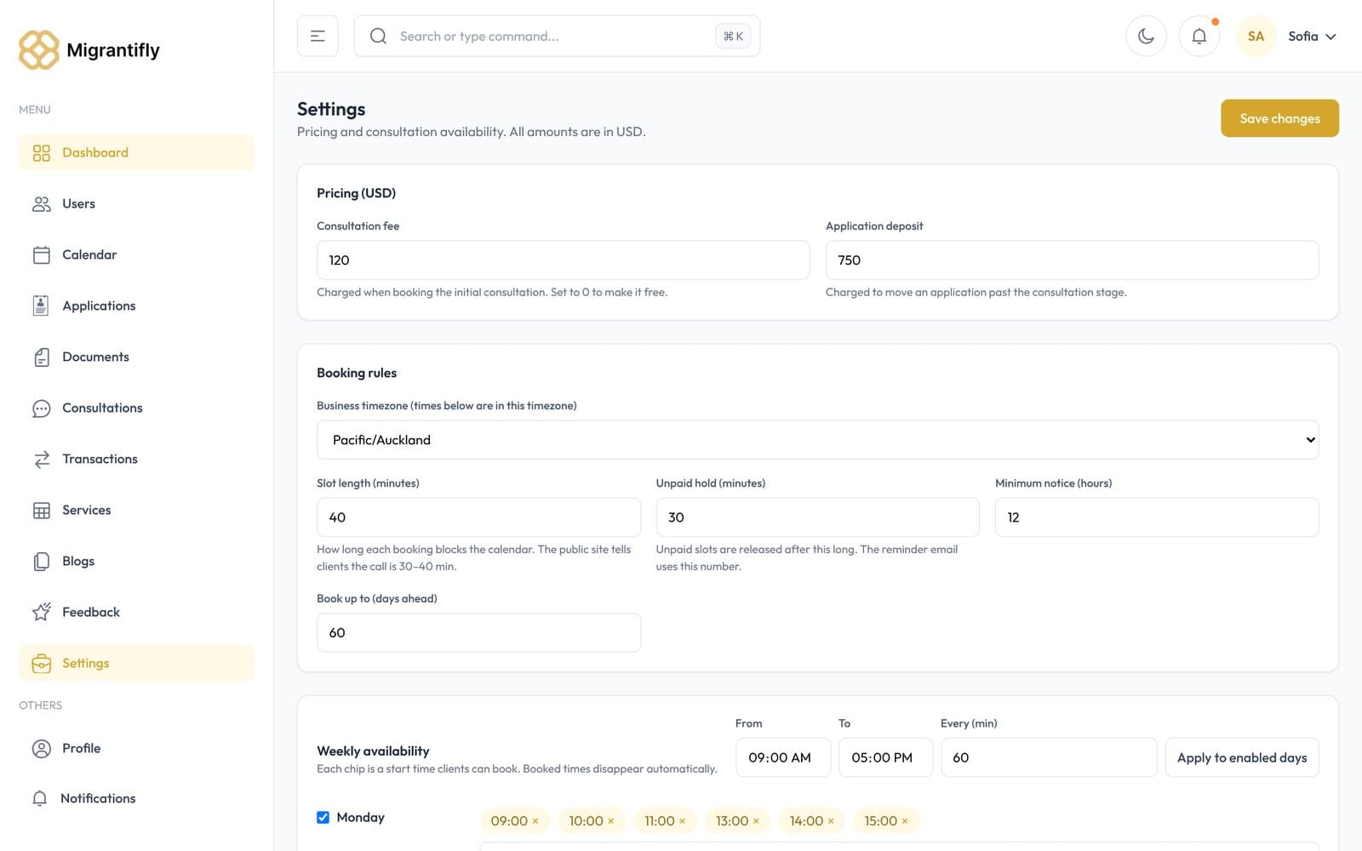Go to Notifications in the sidebar
Screen dimensions: 1362x851
pyautogui.click(x=136, y=798)
